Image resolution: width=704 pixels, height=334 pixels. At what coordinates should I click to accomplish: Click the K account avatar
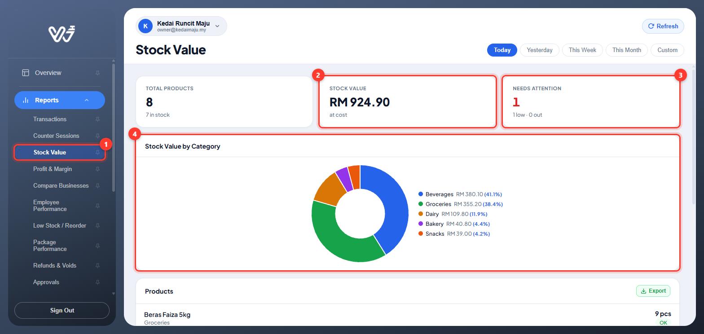pos(145,26)
